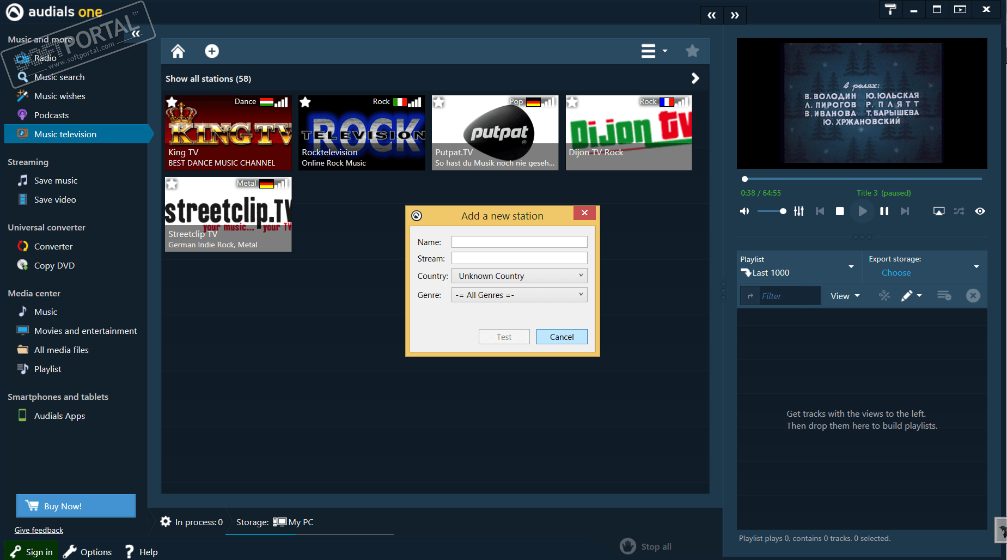
Task: Click the window paint roller skin icon
Action: pyautogui.click(x=890, y=9)
